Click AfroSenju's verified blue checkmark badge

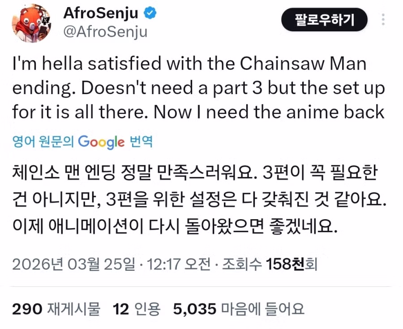[x=149, y=13]
